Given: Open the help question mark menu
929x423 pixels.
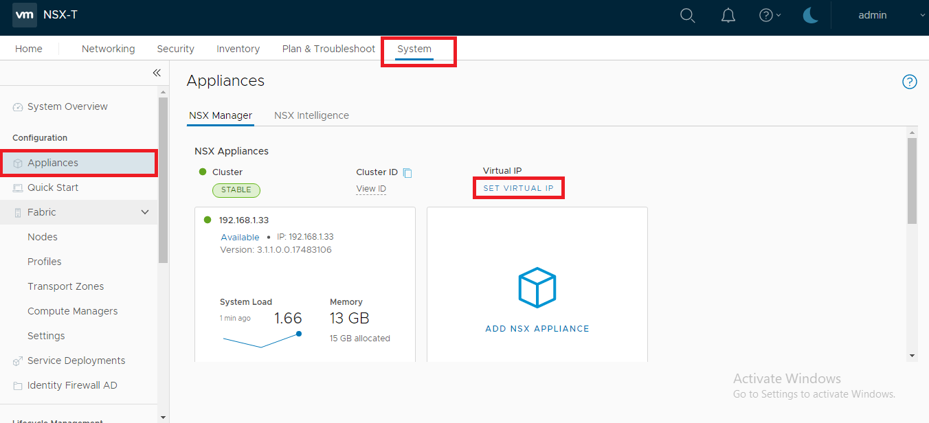Looking at the screenshot, I should click(x=770, y=15).
